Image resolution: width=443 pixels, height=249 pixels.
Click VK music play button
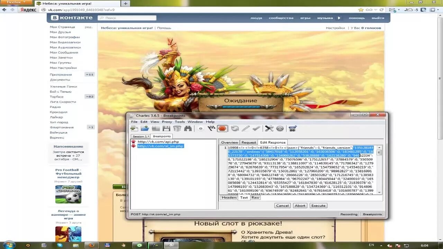click(x=339, y=18)
